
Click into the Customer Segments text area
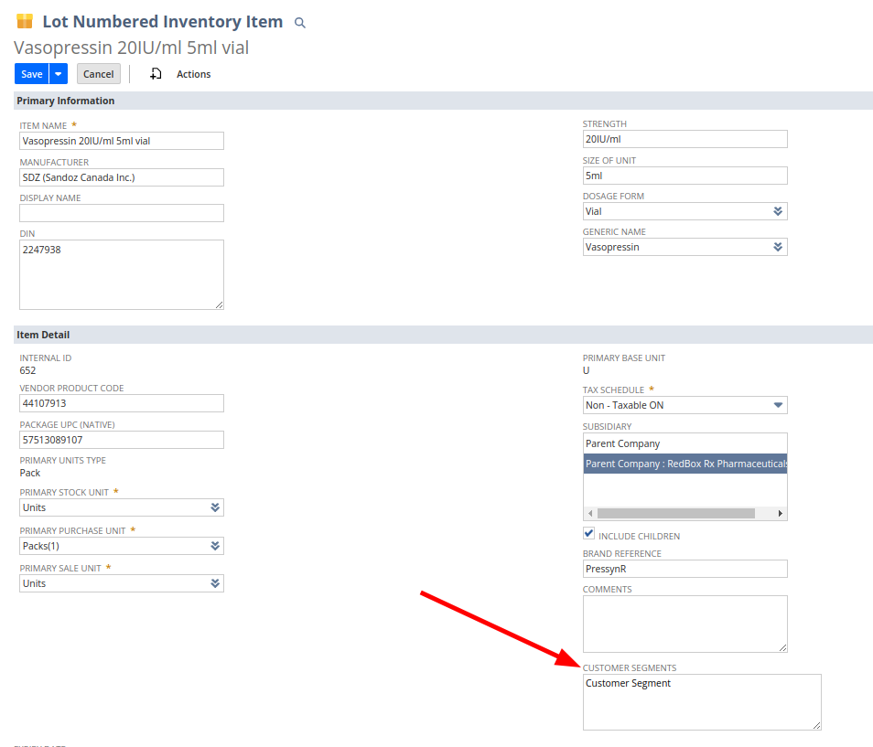tap(701, 702)
